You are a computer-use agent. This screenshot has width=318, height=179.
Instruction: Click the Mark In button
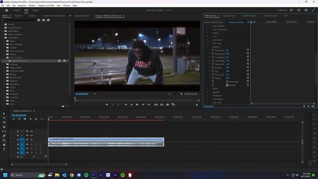tap(113, 104)
